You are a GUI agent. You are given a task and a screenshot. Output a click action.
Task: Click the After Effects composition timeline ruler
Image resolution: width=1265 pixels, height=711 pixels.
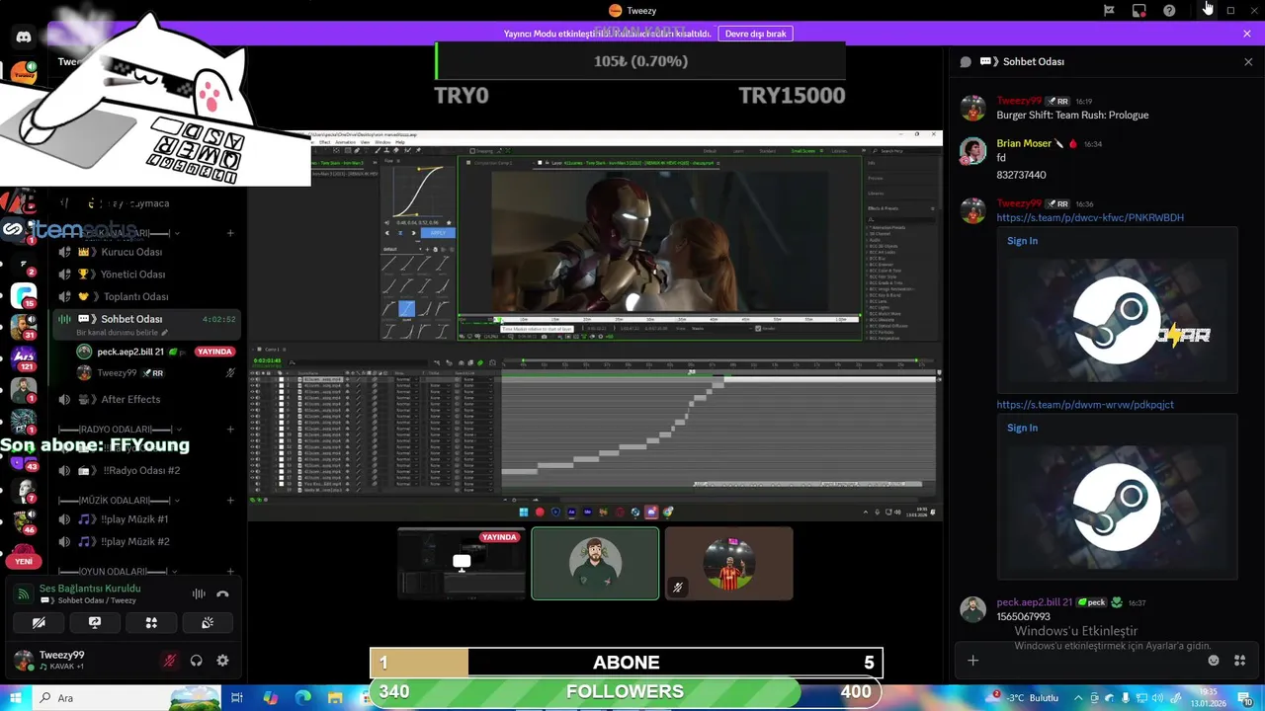click(x=718, y=363)
